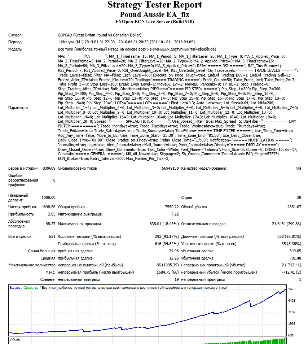Image resolution: width=308 pixels, height=344 pixels.
Task: Click largest losing trade value -549.05
Action: click(x=294, y=251)
